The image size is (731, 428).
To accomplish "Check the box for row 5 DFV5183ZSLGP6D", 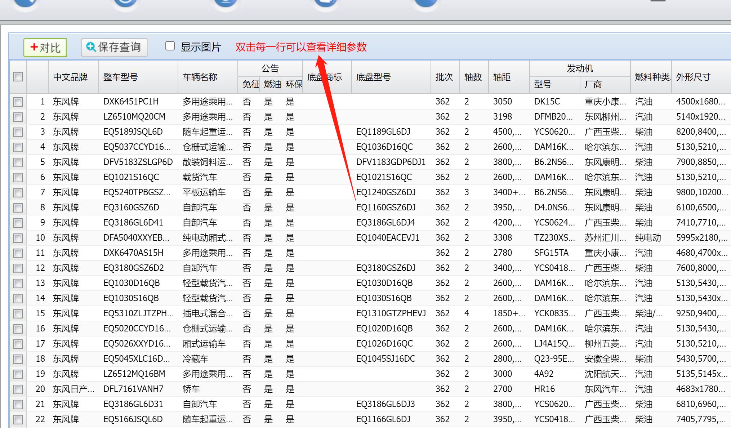I will pyautogui.click(x=18, y=162).
